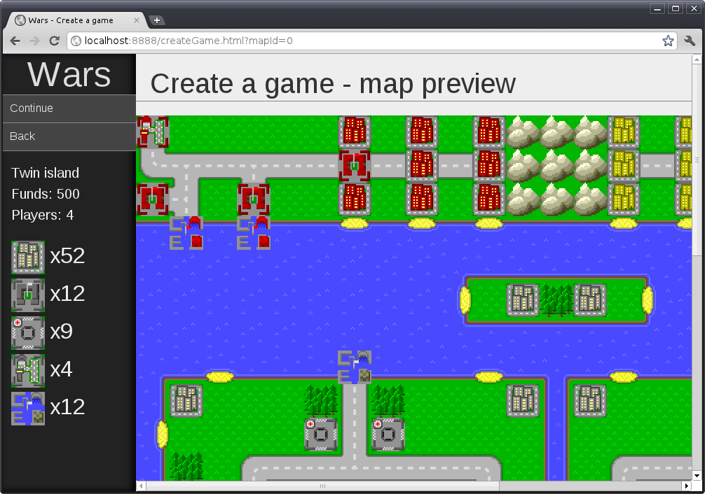Screen dimensions: 705x494
Task: Click the city building icon labeled x52
Action: pyautogui.click(x=28, y=257)
